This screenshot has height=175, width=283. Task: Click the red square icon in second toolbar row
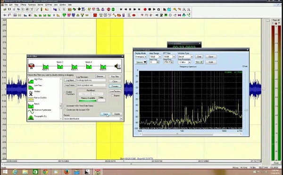(95, 16)
